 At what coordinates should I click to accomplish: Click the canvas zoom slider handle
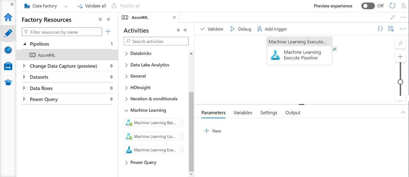click(400, 82)
